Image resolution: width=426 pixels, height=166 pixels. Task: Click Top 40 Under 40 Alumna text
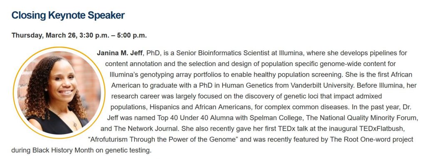(x=195, y=118)
